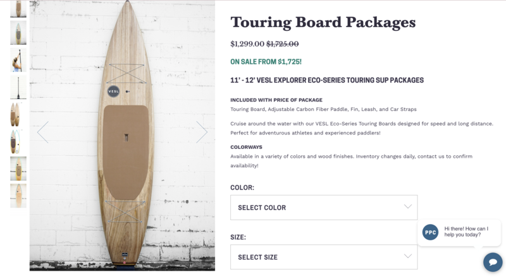Select the second thumbnail from the top
Screen dimensions: 506x277
18,33
